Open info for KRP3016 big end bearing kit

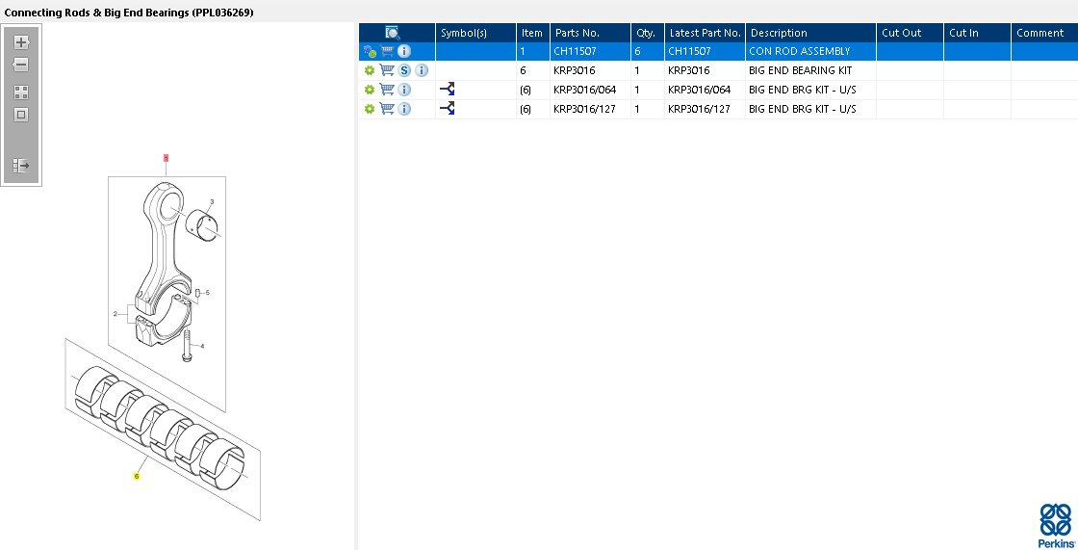[x=422, y=70]
